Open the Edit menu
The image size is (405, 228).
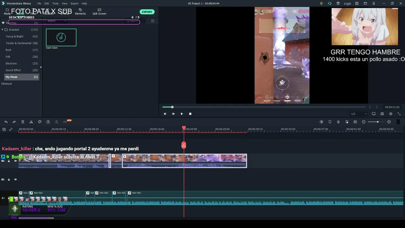(x=47, y=3)
